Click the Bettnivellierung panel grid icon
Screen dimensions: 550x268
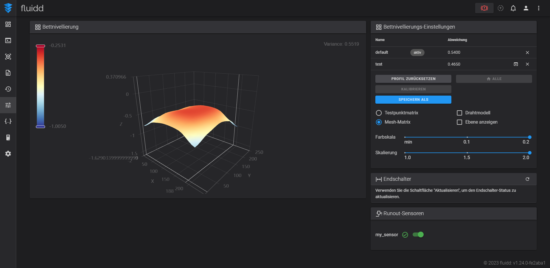[38, 27]
